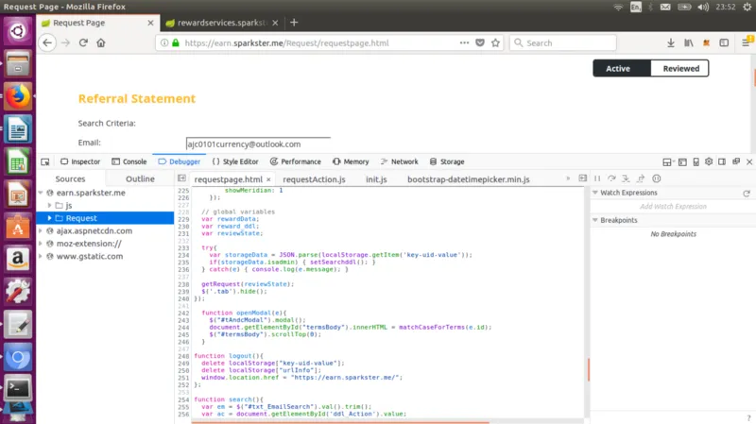Open the init.js source tab

click(x=376, y=179)
